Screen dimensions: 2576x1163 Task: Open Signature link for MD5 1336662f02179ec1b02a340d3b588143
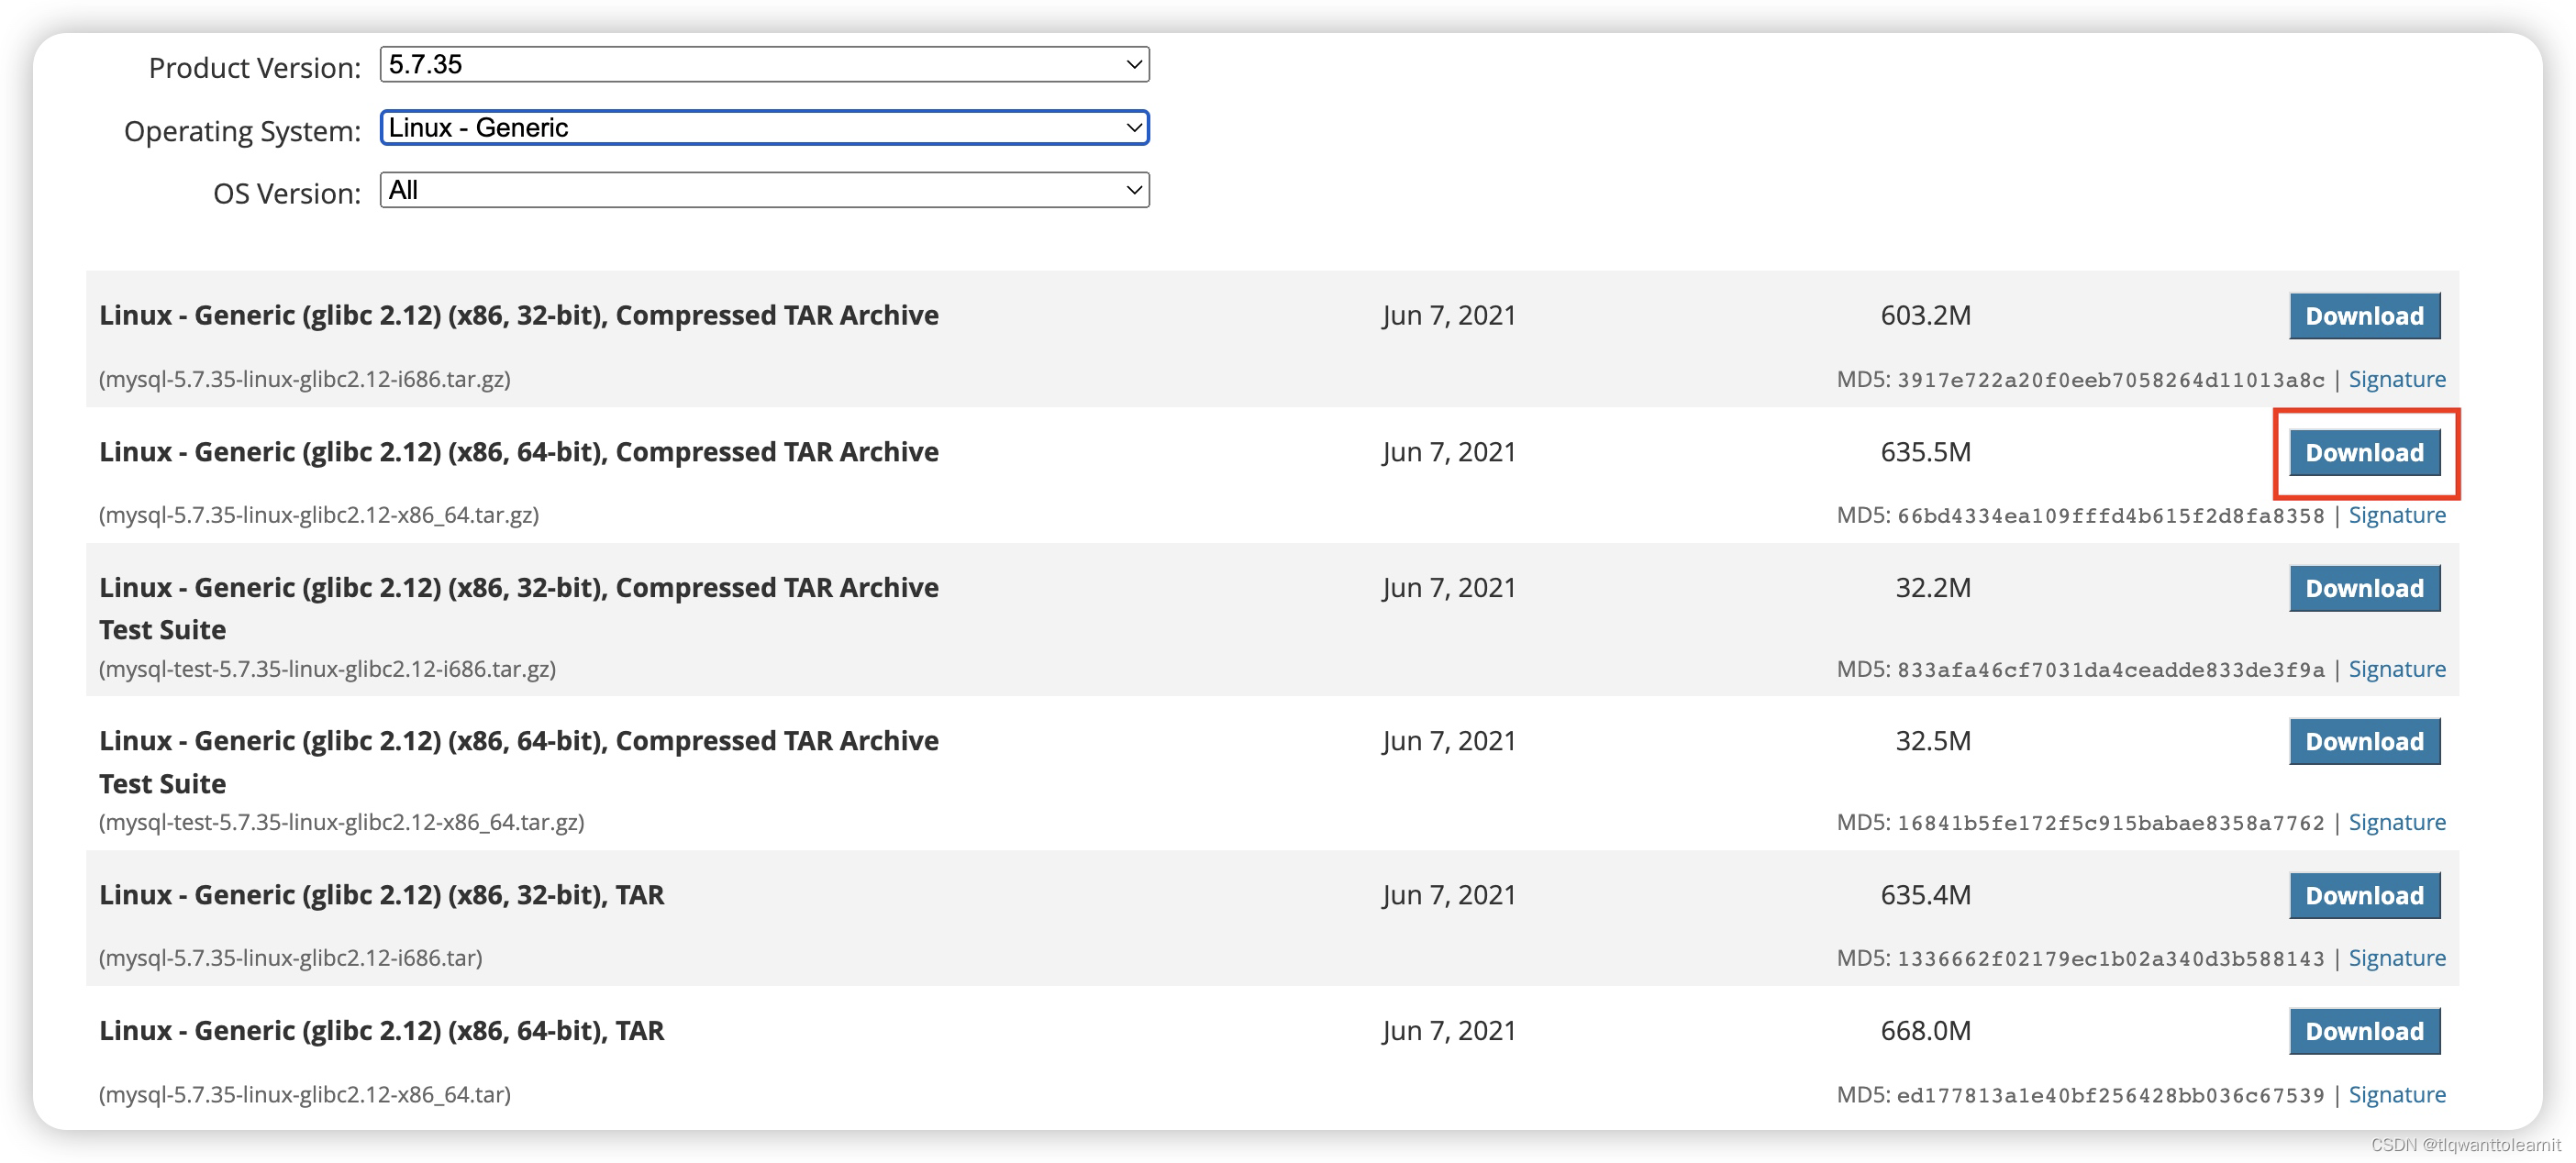(2396, 959)
